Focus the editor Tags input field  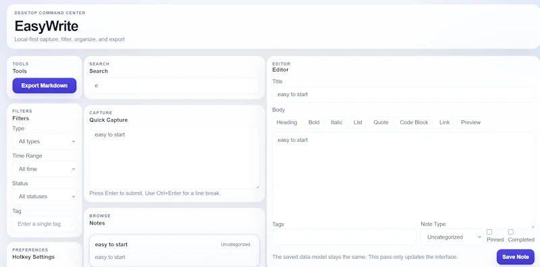[x=344, y=237]
